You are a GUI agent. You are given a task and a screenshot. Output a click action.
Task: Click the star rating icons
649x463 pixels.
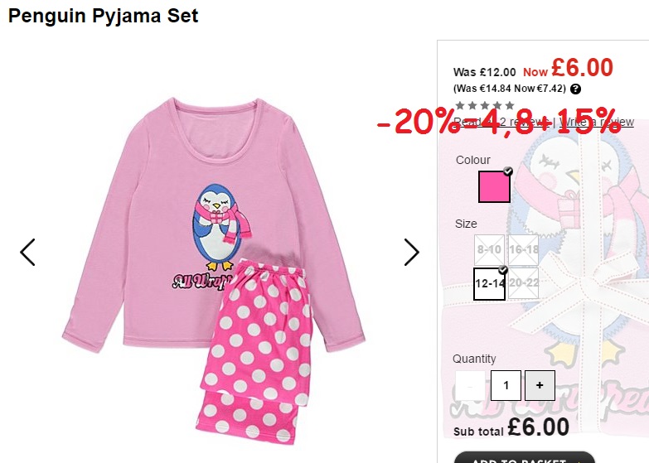[485, 105]
